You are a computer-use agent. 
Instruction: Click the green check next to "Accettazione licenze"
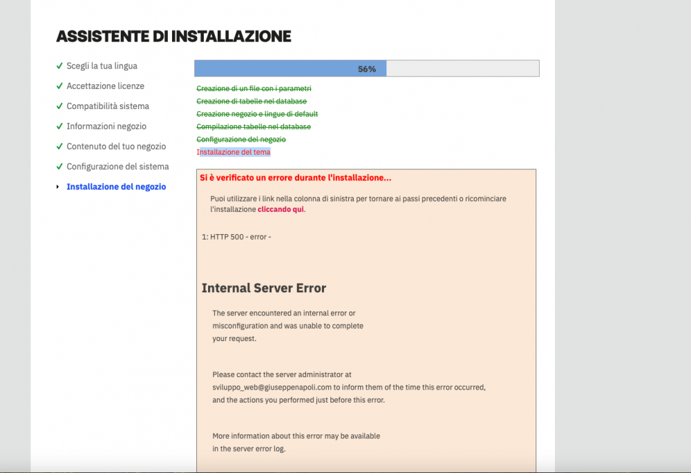[59, 86]
